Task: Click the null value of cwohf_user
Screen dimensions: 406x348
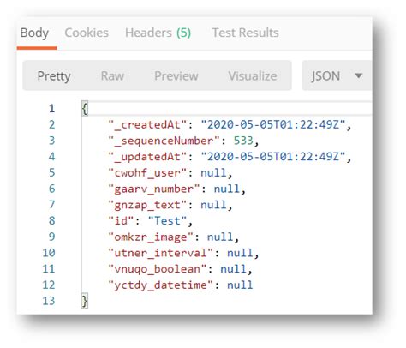Action: tap(213, 172)
